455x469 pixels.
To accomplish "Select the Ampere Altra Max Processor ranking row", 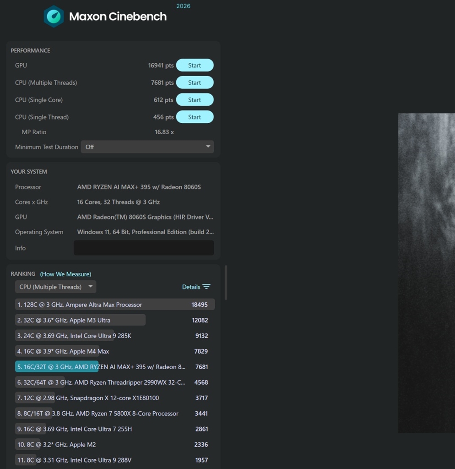I will (115, 305).
